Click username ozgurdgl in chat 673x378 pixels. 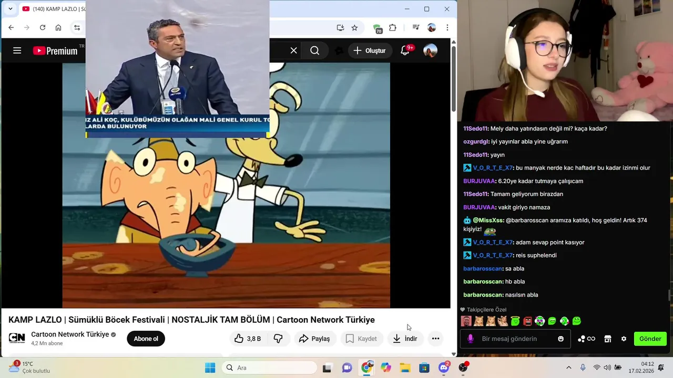[475, 141]
